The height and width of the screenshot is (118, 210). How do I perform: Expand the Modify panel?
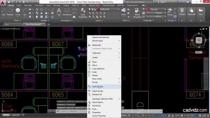45,20
